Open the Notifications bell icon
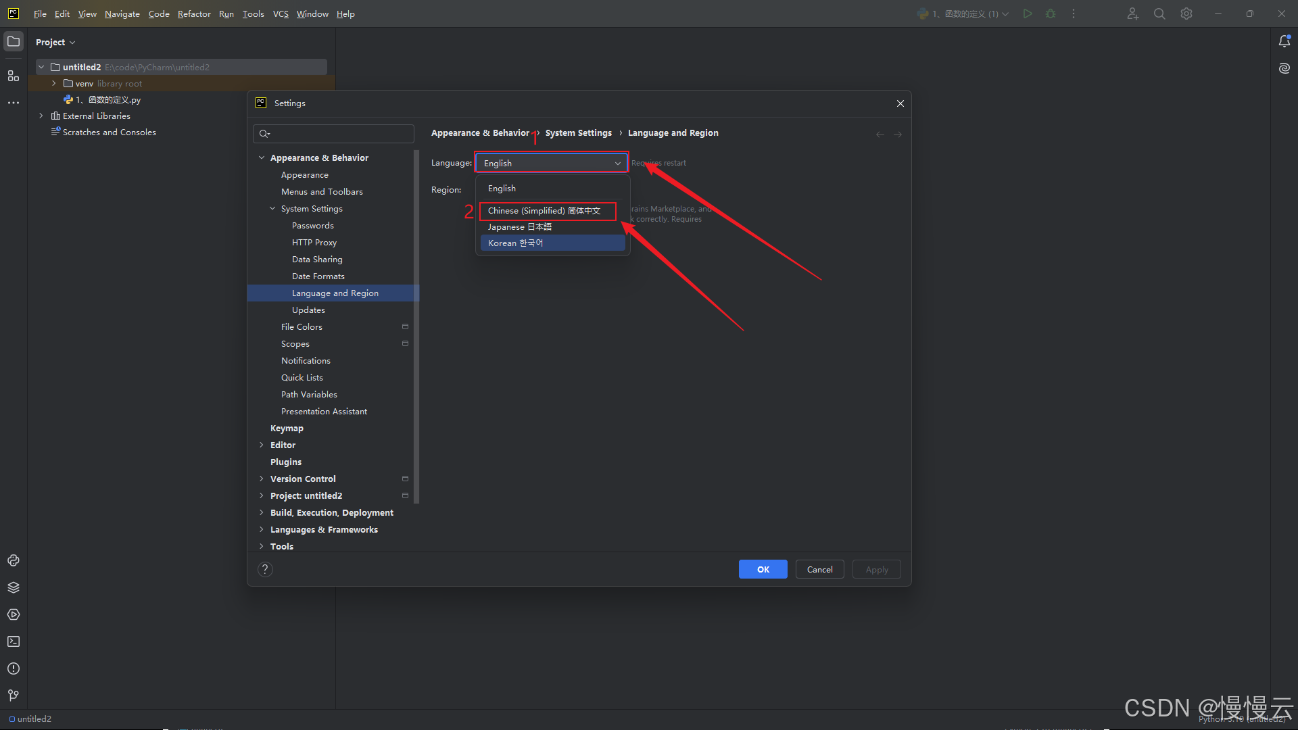This screenshot has width=1298, height=730. 1284,42
